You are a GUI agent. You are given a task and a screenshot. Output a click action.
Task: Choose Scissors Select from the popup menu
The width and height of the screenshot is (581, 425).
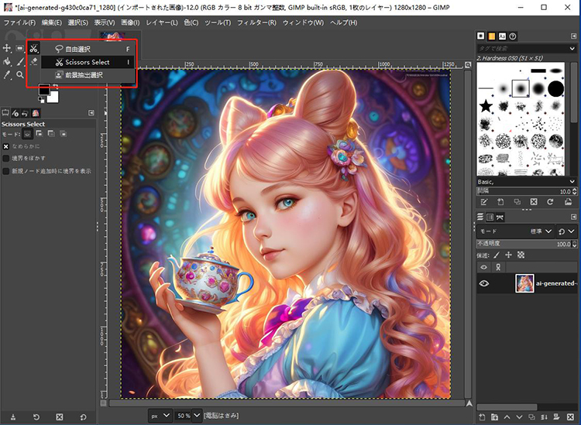pos(87,62)
